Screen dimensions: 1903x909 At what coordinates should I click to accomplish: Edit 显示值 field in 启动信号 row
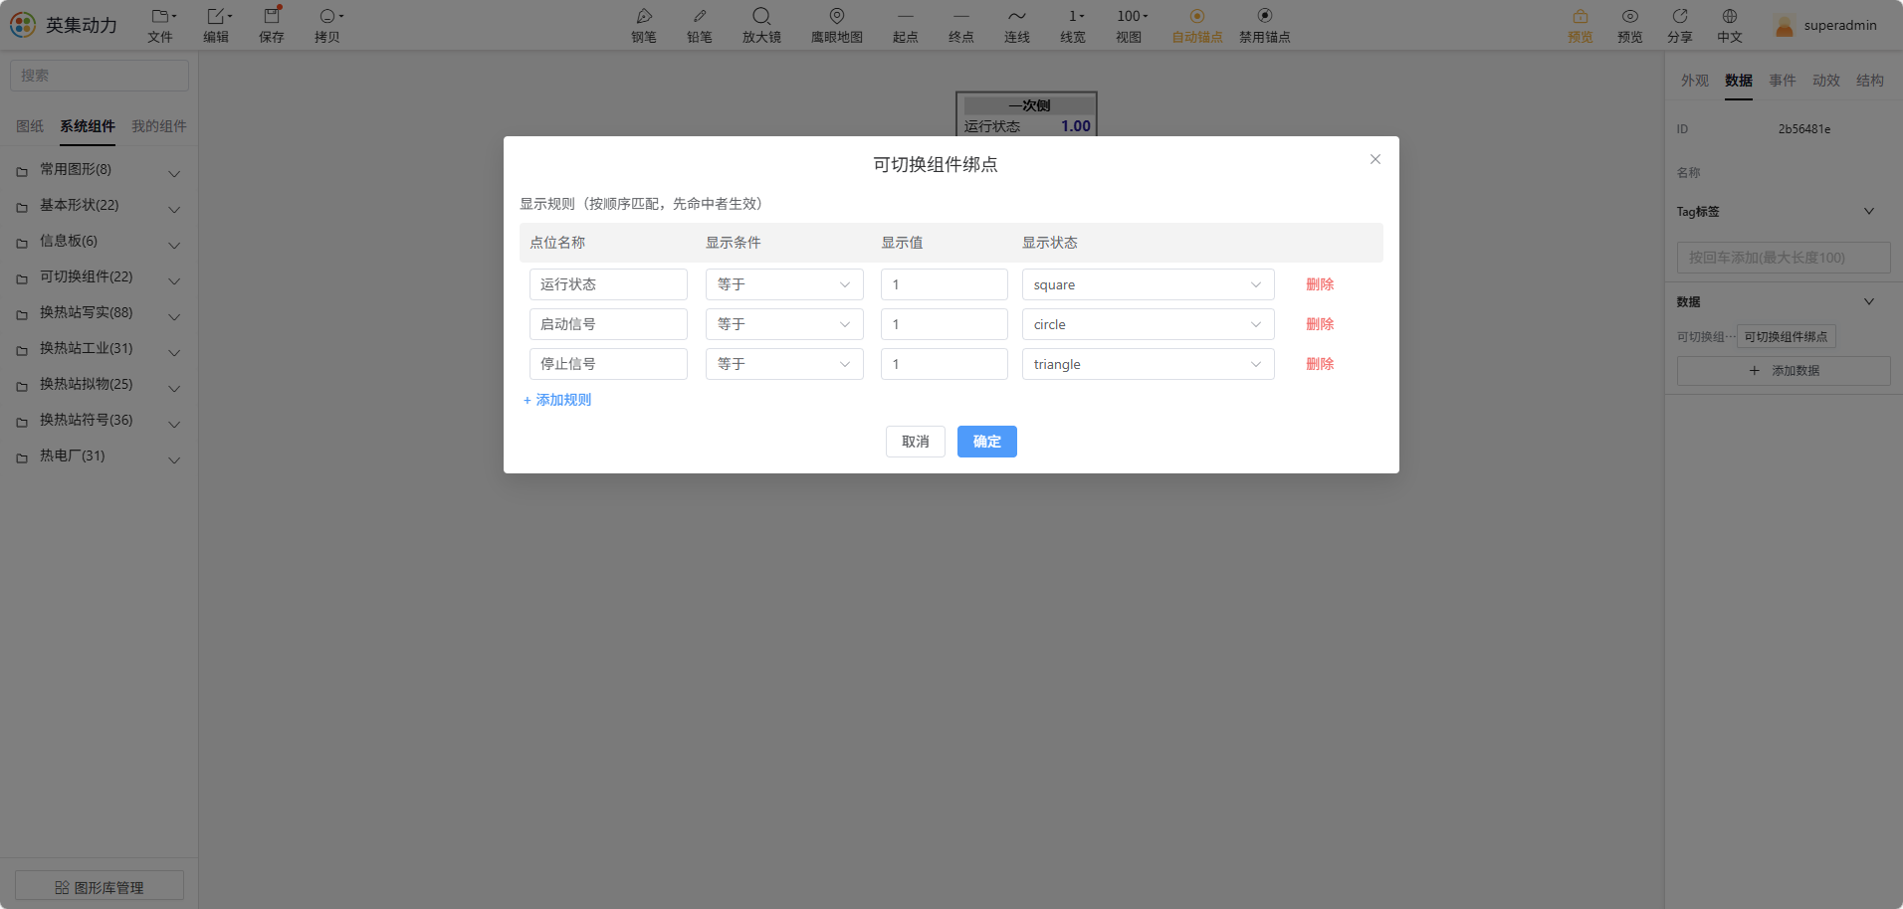pyautogui.click(x=945, y=324)
